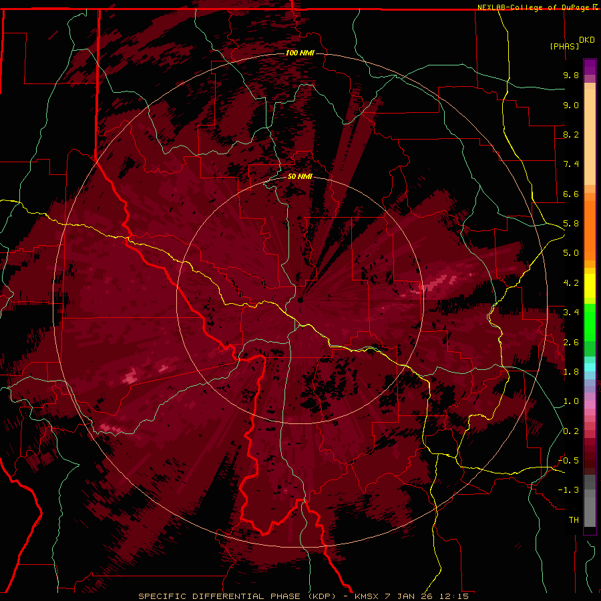Click the -0.5 value on color scale
The height and width of the screenshot is (601, 601).
568,461
